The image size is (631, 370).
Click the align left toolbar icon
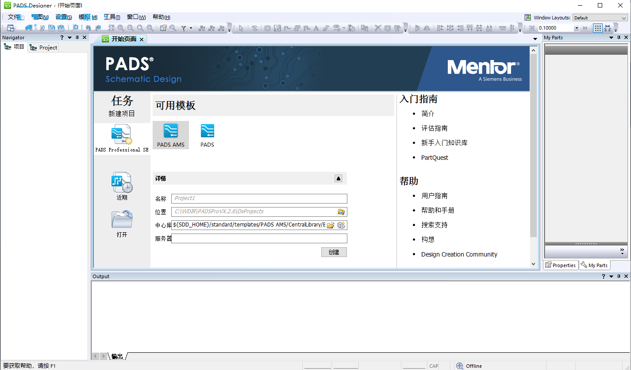[x=440, y=28]
